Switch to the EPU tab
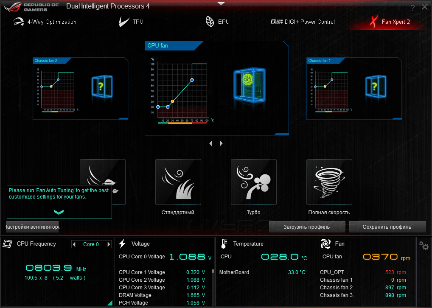This screenshot has height=308, width=432. pos(217,22)
